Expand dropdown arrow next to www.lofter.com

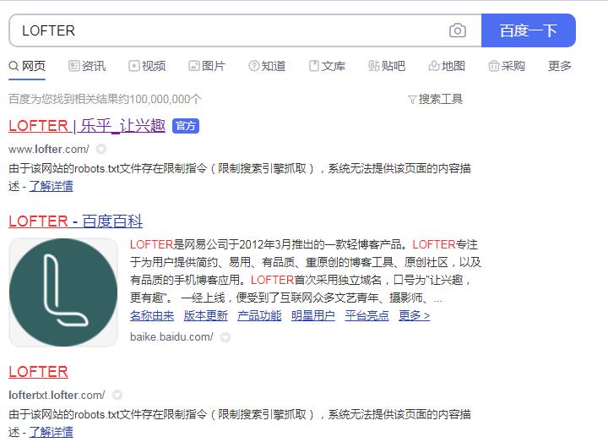coord(101,149)
